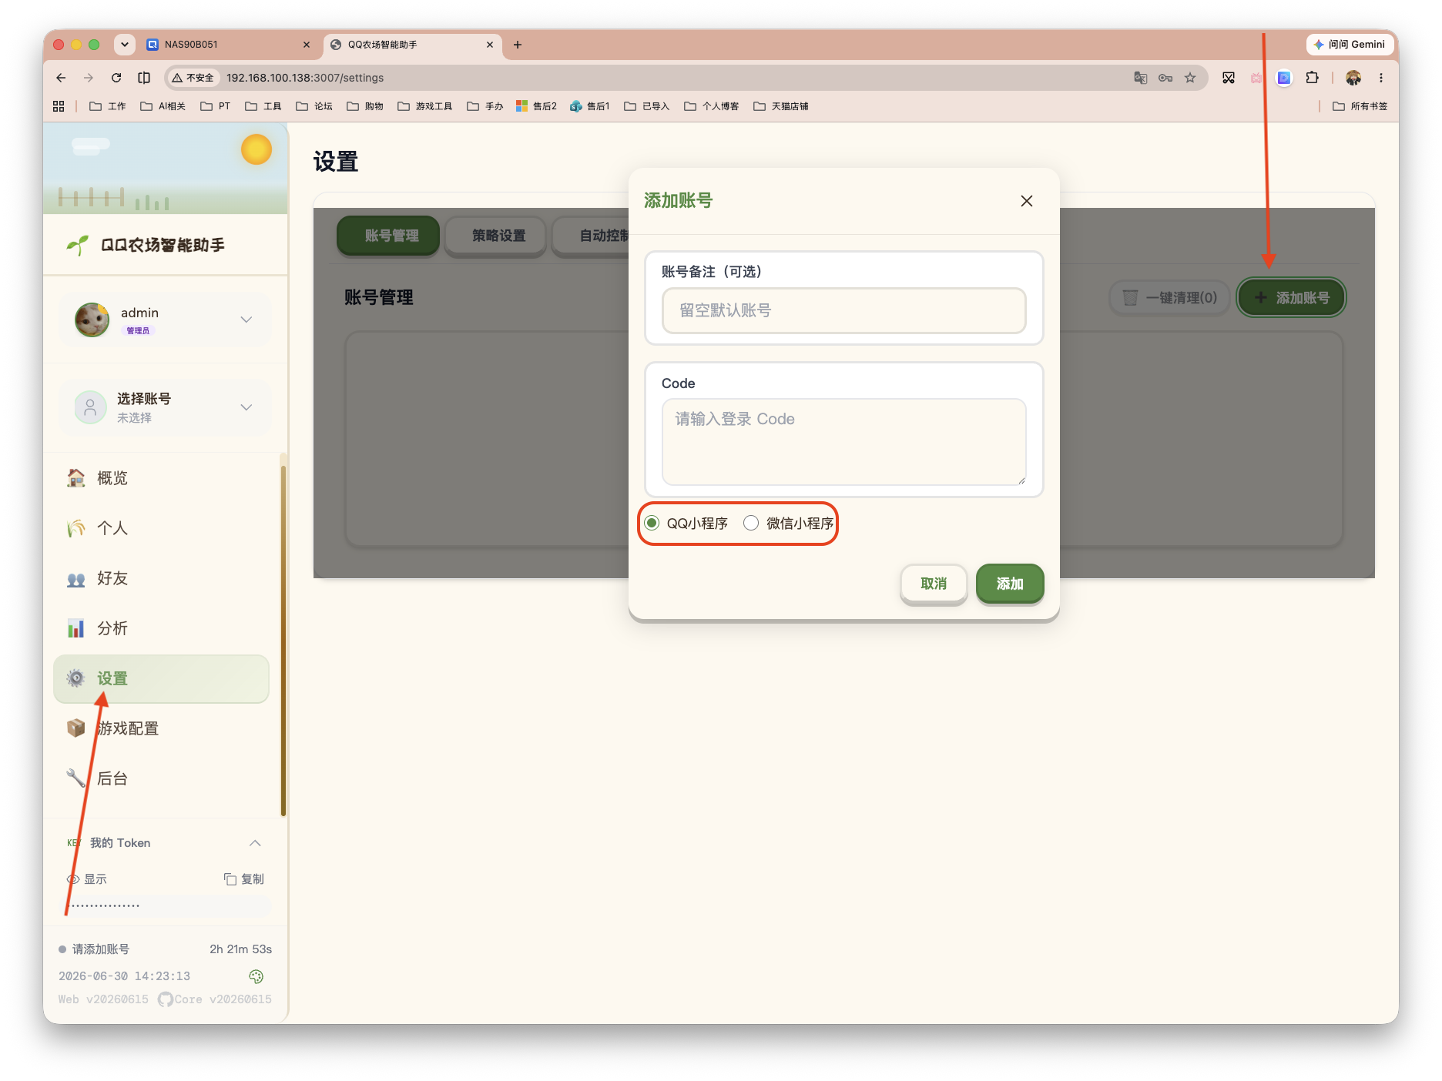The width and height of the screenshot is (1442, 1081).
Task: Click the 取消 button
Action: pos(934,584)
